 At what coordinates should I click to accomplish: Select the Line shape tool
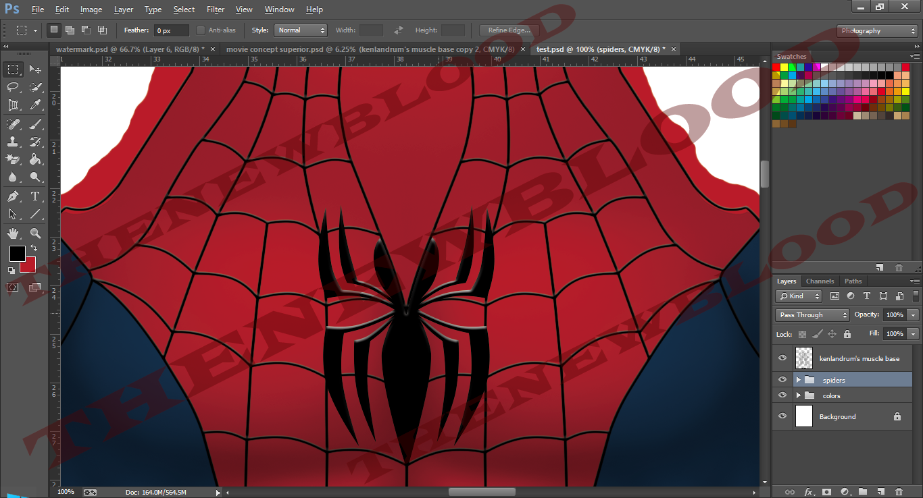tap(35, 214)
